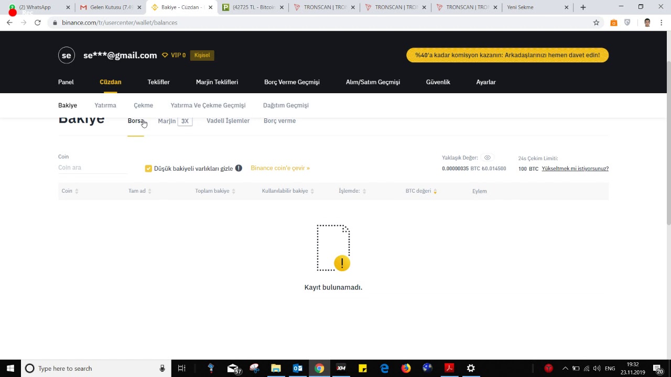Click the browser back arrow

click(9, 23)
